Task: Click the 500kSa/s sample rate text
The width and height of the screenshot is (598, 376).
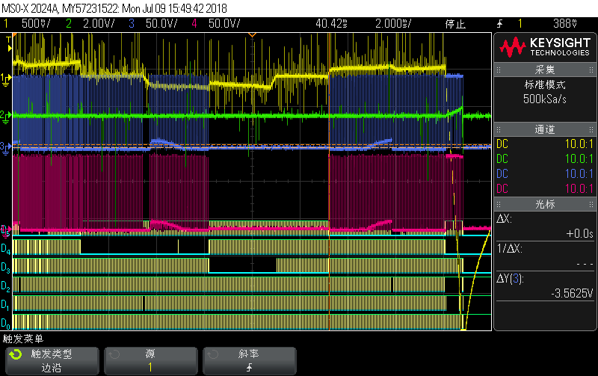Action: (x=545, y=99)
